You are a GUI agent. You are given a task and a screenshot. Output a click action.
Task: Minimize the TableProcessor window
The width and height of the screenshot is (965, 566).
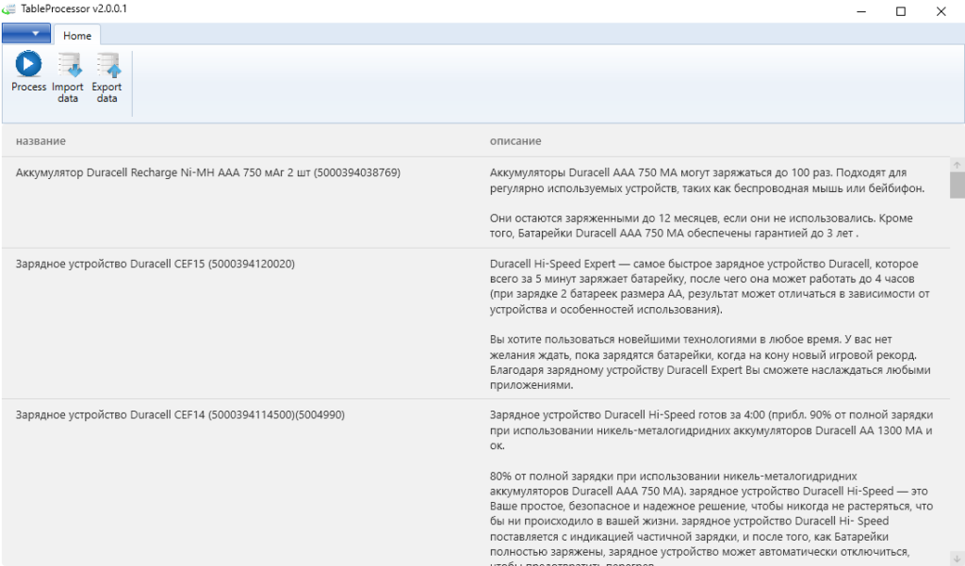(x=861, y=11)
